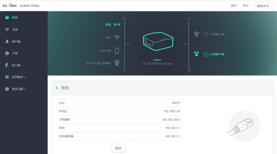This screenshot has width=277, height=154.
Task: Select the 热点分享 tethering option label
Action: [105, 51]
